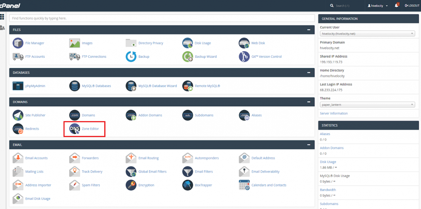Open the Email Deliverability icon
The image size is (421, 209).
(x=244, y=171)
